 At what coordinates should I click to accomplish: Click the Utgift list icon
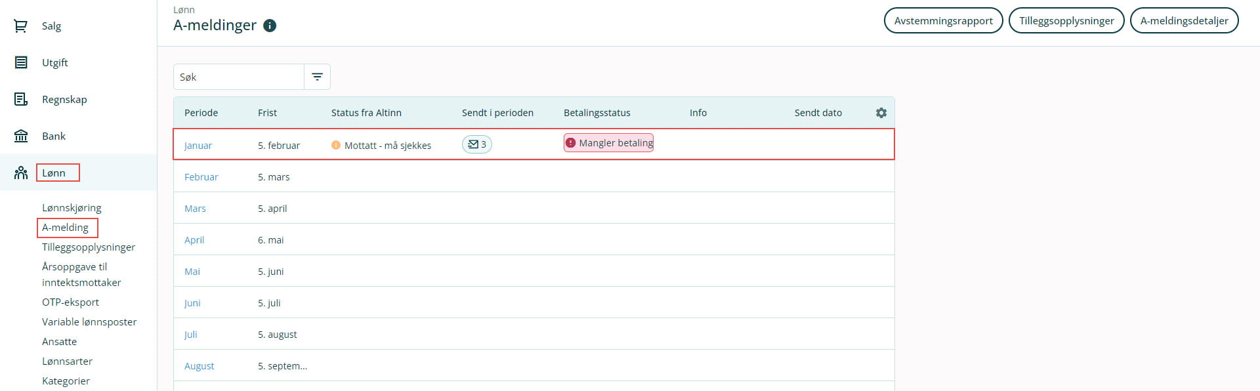[21, 63]
